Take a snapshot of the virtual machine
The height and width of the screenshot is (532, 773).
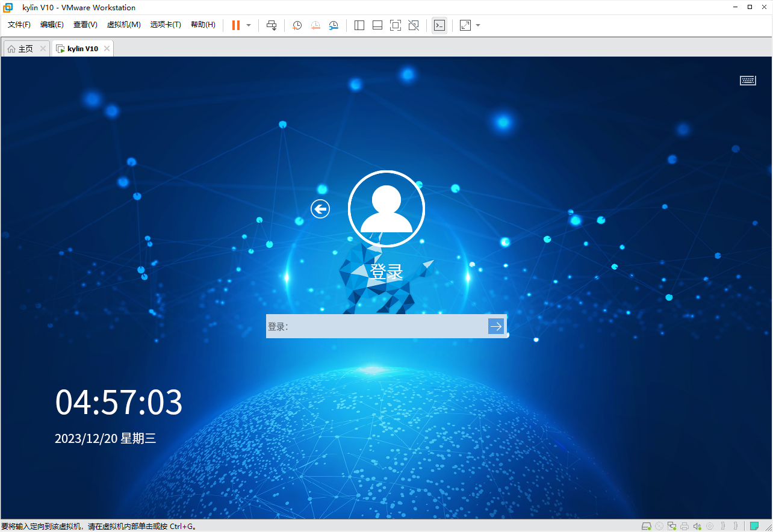click(x=297, y=25)
